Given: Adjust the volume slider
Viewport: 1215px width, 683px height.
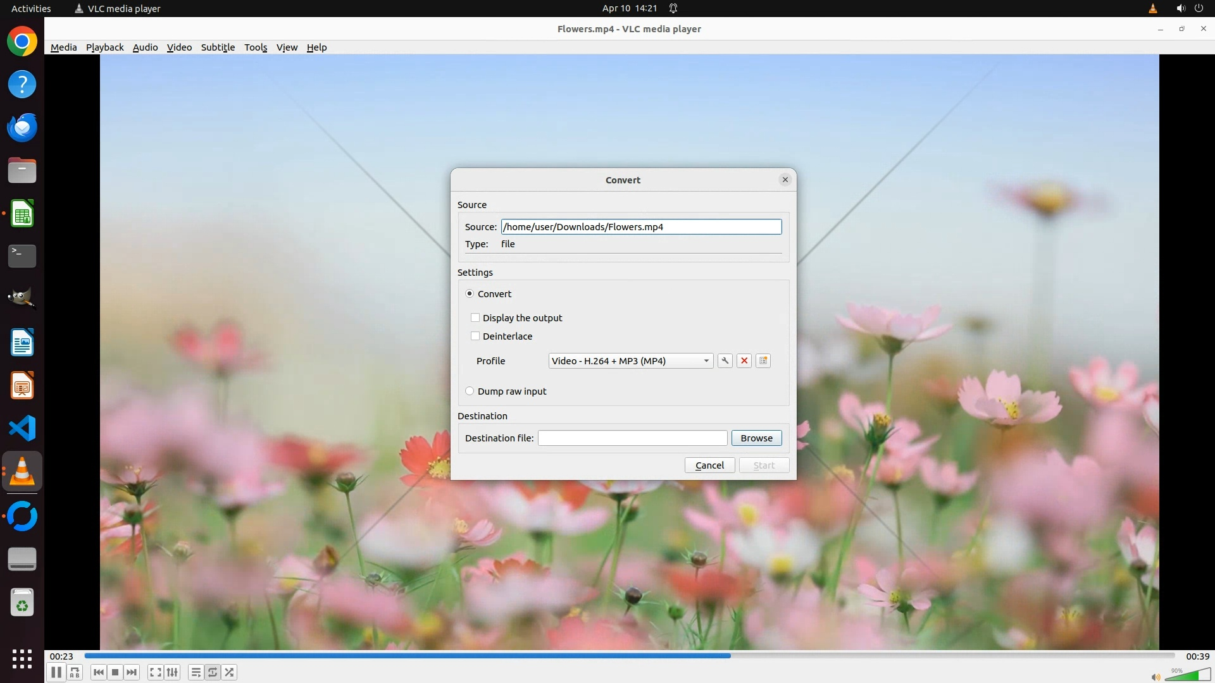Looking at the screenshot, I should pos(1187,675).
